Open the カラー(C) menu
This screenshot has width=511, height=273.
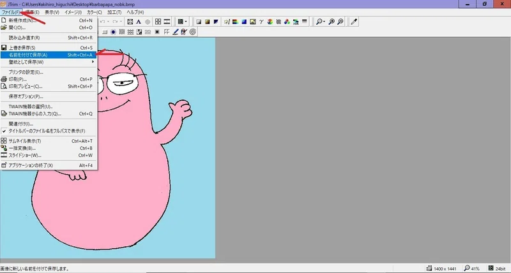tap(94, 12)
